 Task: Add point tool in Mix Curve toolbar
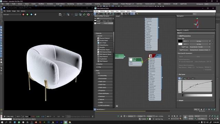tap(185, 78)
